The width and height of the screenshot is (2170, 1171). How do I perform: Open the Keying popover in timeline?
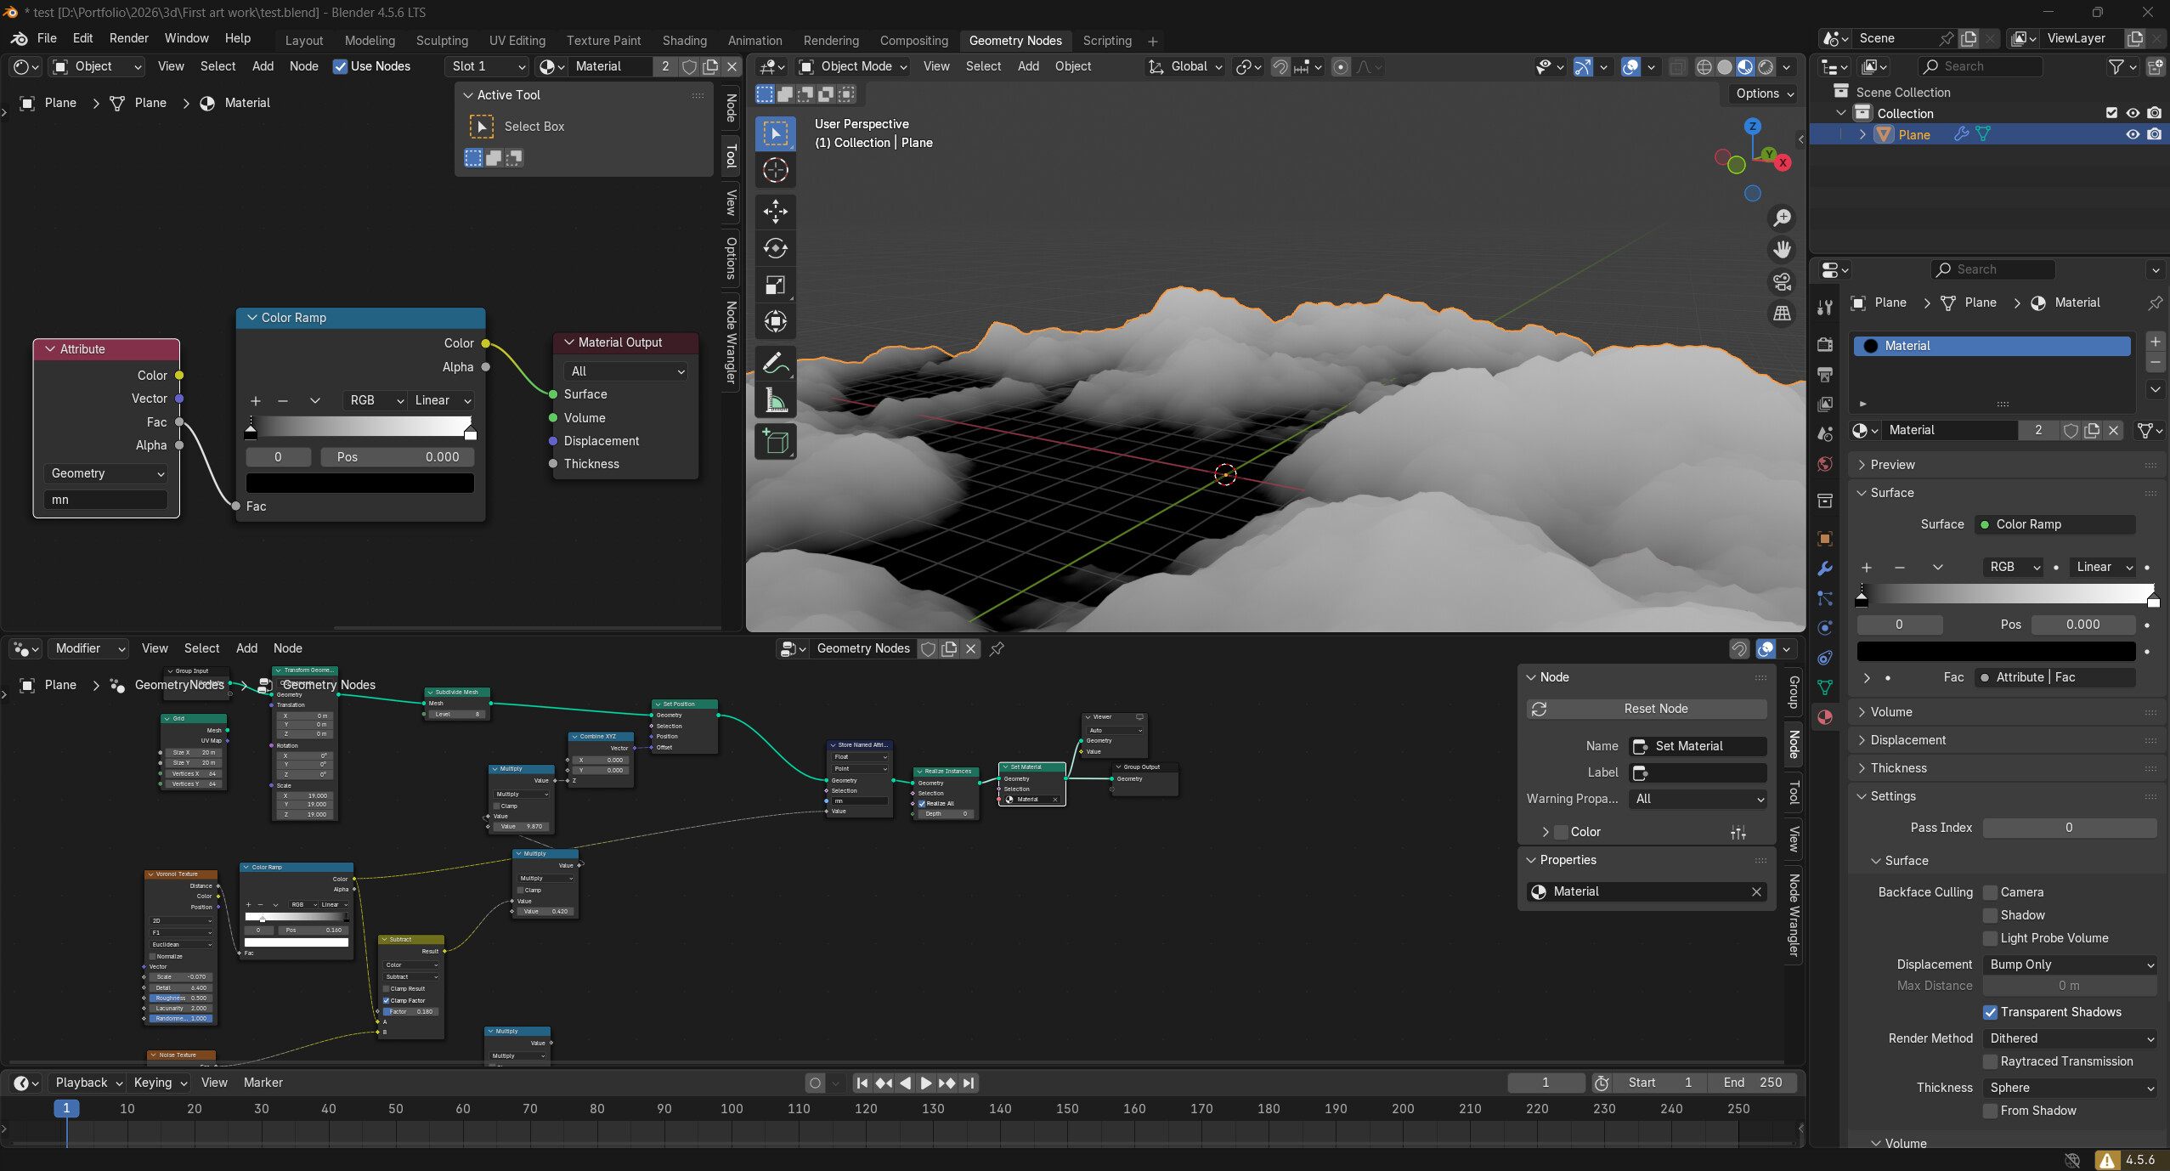[159, 1083]
